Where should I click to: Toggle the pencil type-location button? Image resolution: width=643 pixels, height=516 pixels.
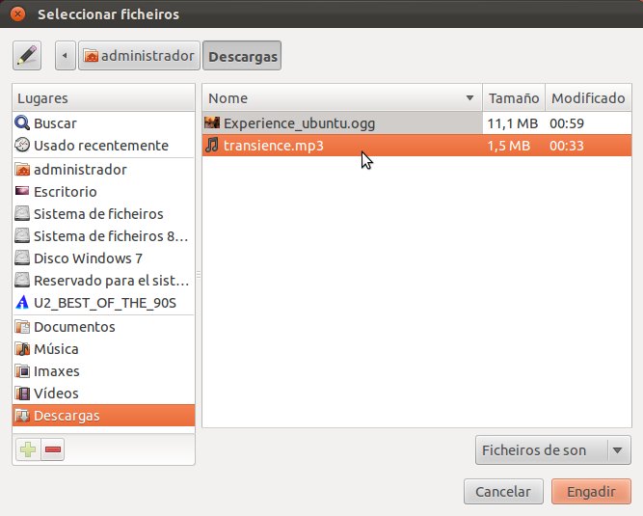27,55
